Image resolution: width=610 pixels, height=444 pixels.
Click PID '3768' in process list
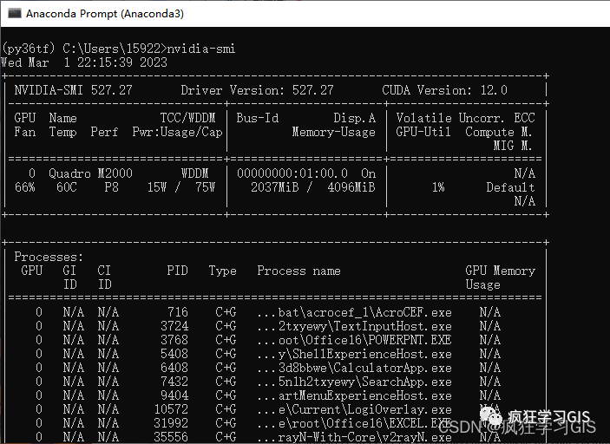174,340
